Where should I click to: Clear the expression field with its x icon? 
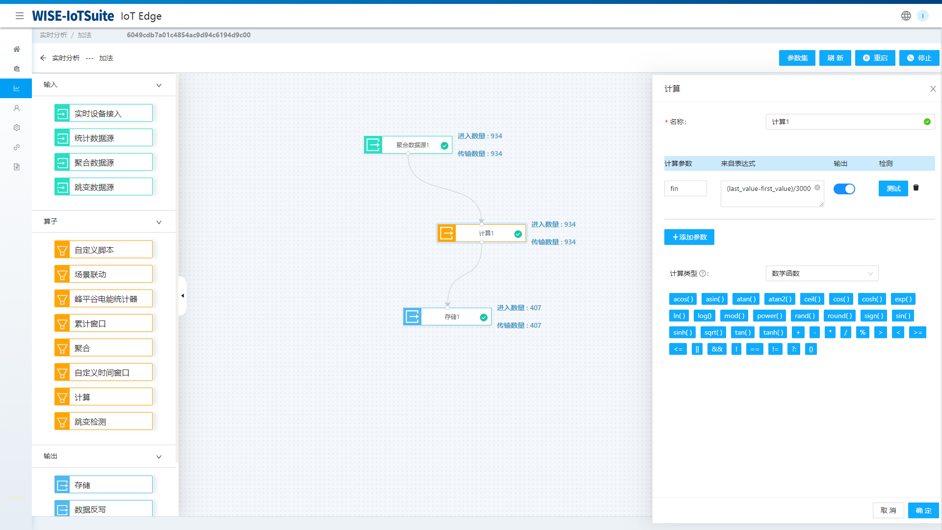coord(817,187)
